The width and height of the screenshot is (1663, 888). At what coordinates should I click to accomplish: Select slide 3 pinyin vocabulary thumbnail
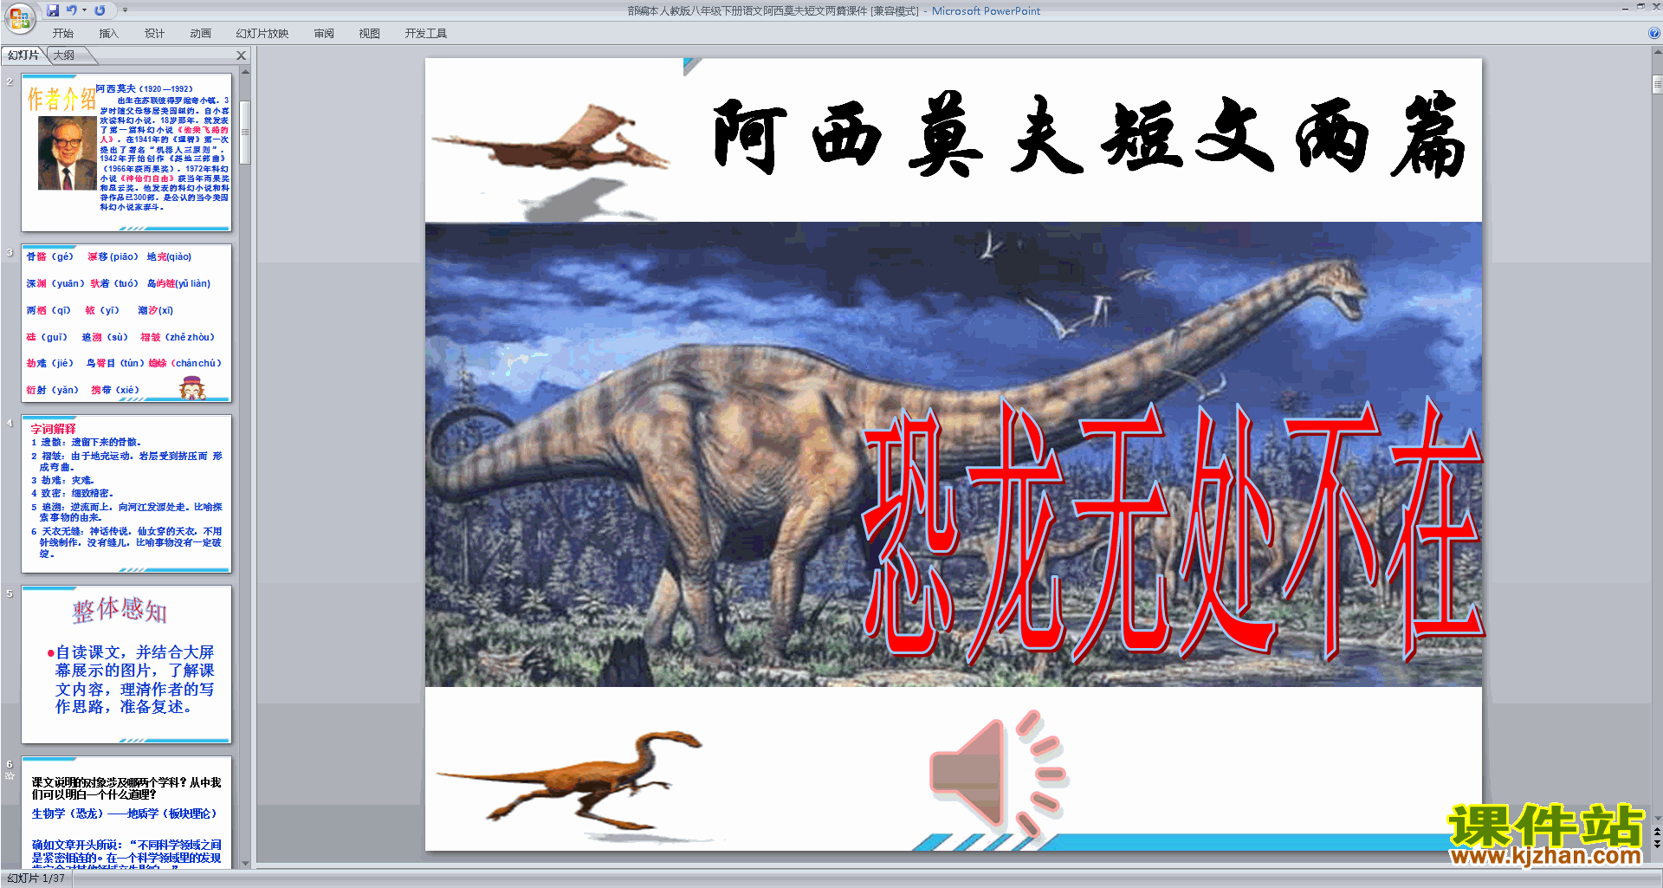click(126, 323)
